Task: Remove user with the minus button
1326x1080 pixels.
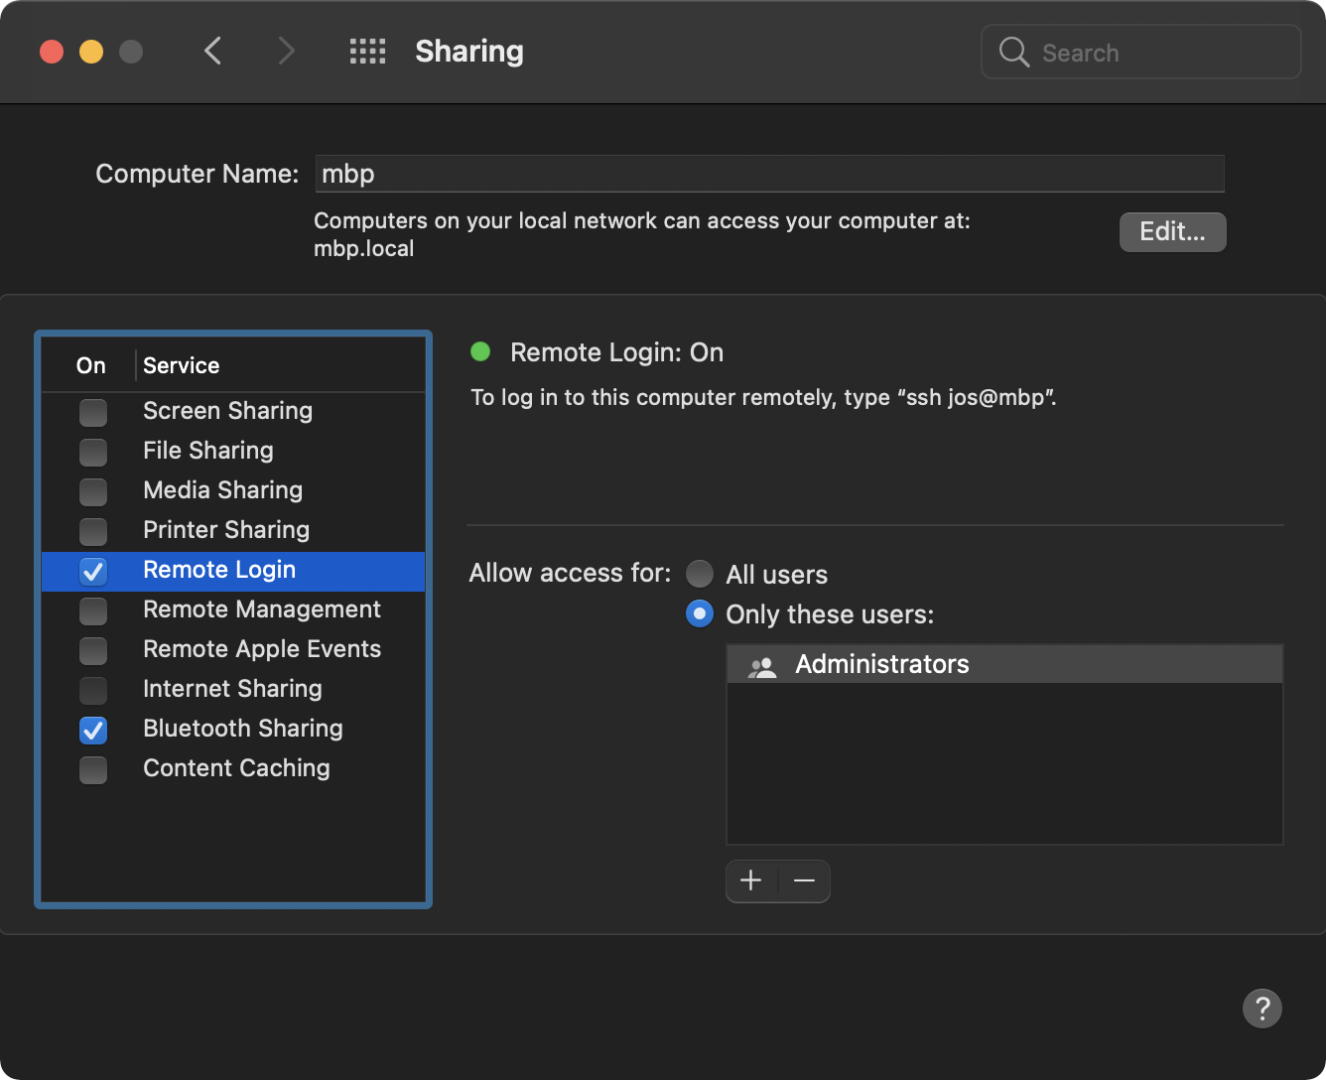Action: click(805, 880)
